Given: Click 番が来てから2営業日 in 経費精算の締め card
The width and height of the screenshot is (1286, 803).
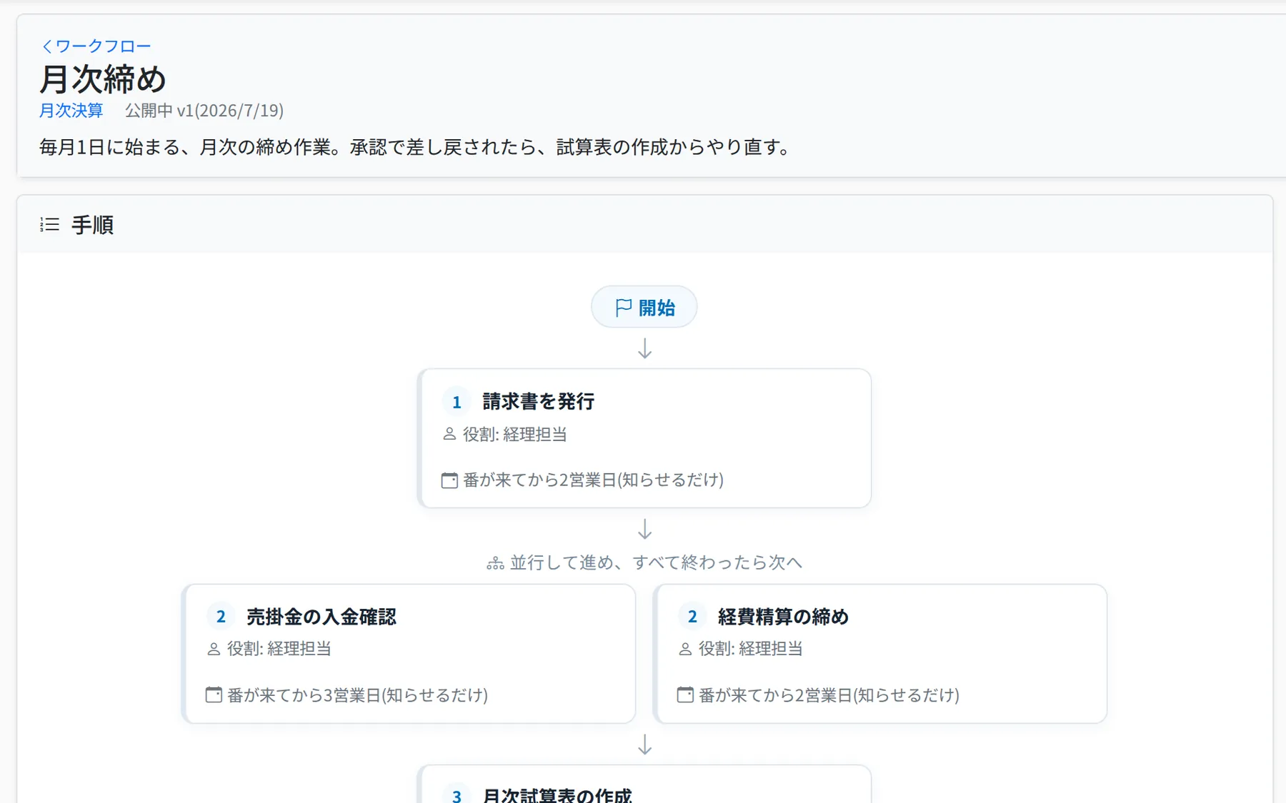Looking at the screenshot, I should coord(829,695).
